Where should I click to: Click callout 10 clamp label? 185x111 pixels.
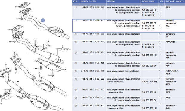[x=47, y=41]
